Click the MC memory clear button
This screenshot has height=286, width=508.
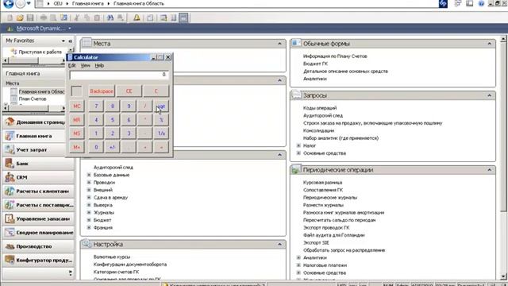click(x=77, y=106)
